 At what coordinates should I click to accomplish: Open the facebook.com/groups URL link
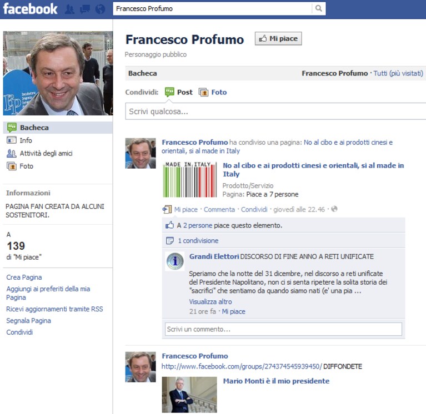tap(242, 366)
